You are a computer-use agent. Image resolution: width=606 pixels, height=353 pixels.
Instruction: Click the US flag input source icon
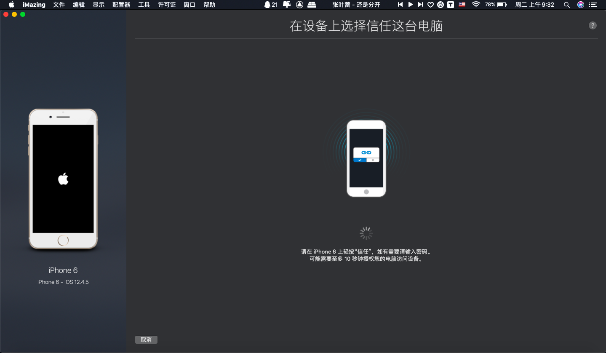coord(462,5)
